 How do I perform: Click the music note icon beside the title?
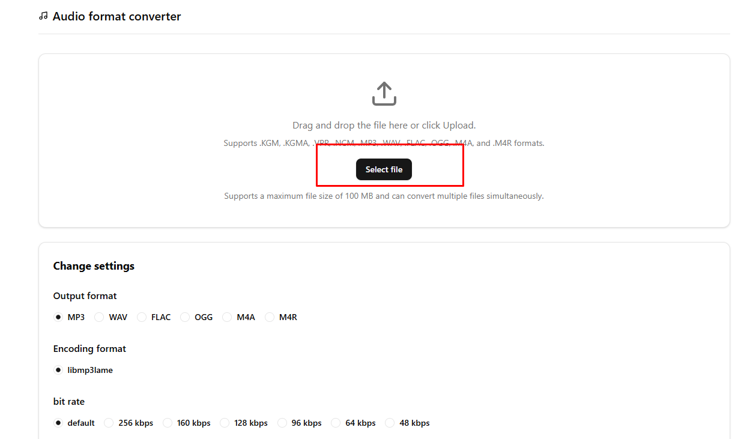[42, 16]
